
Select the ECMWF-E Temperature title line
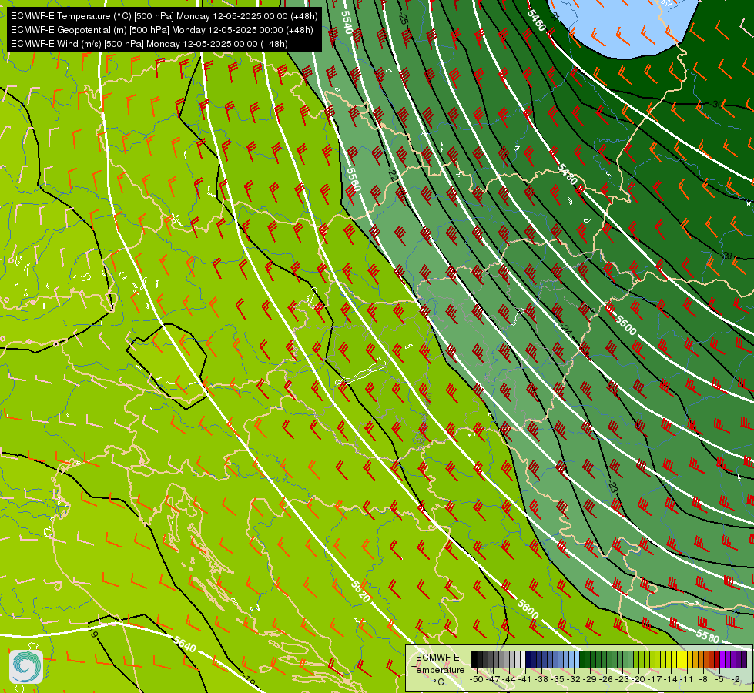click(x=164, y=16)
